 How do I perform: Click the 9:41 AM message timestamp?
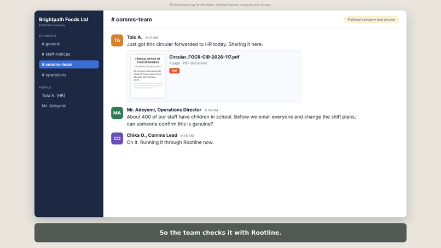coord(152,37)
